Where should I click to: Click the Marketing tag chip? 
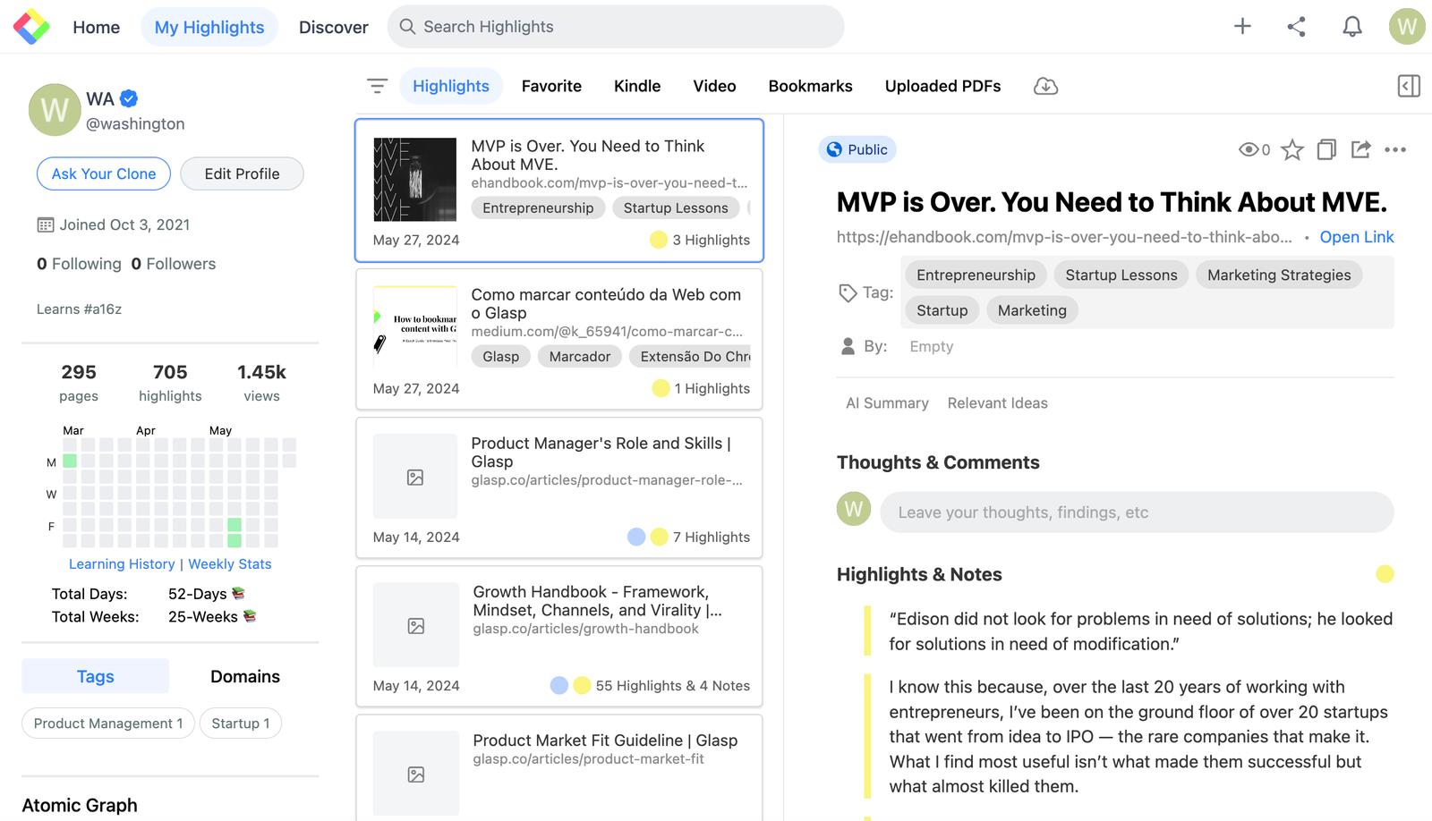(x=1032, y=310)
